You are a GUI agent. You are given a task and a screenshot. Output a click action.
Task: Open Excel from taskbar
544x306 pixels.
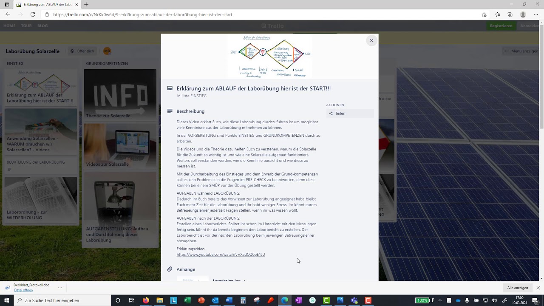coord(187,300)
